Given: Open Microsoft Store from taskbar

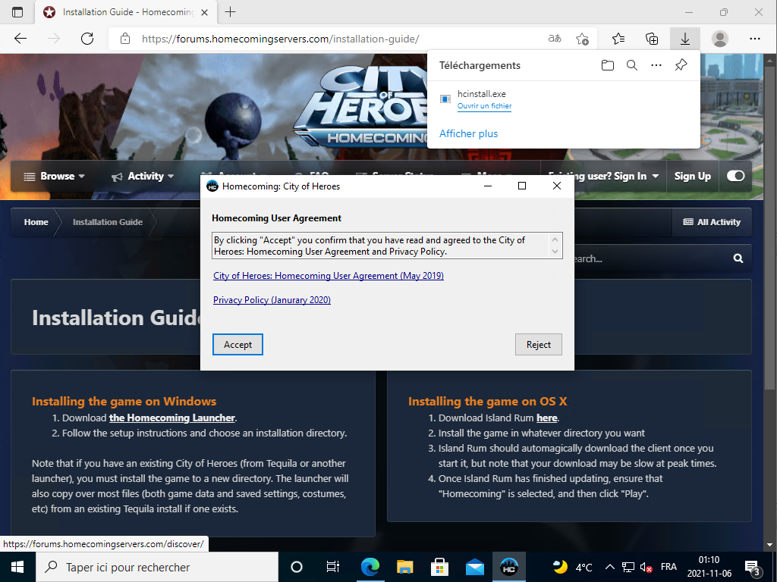Looking at the screenshot, I should point(439,567).
